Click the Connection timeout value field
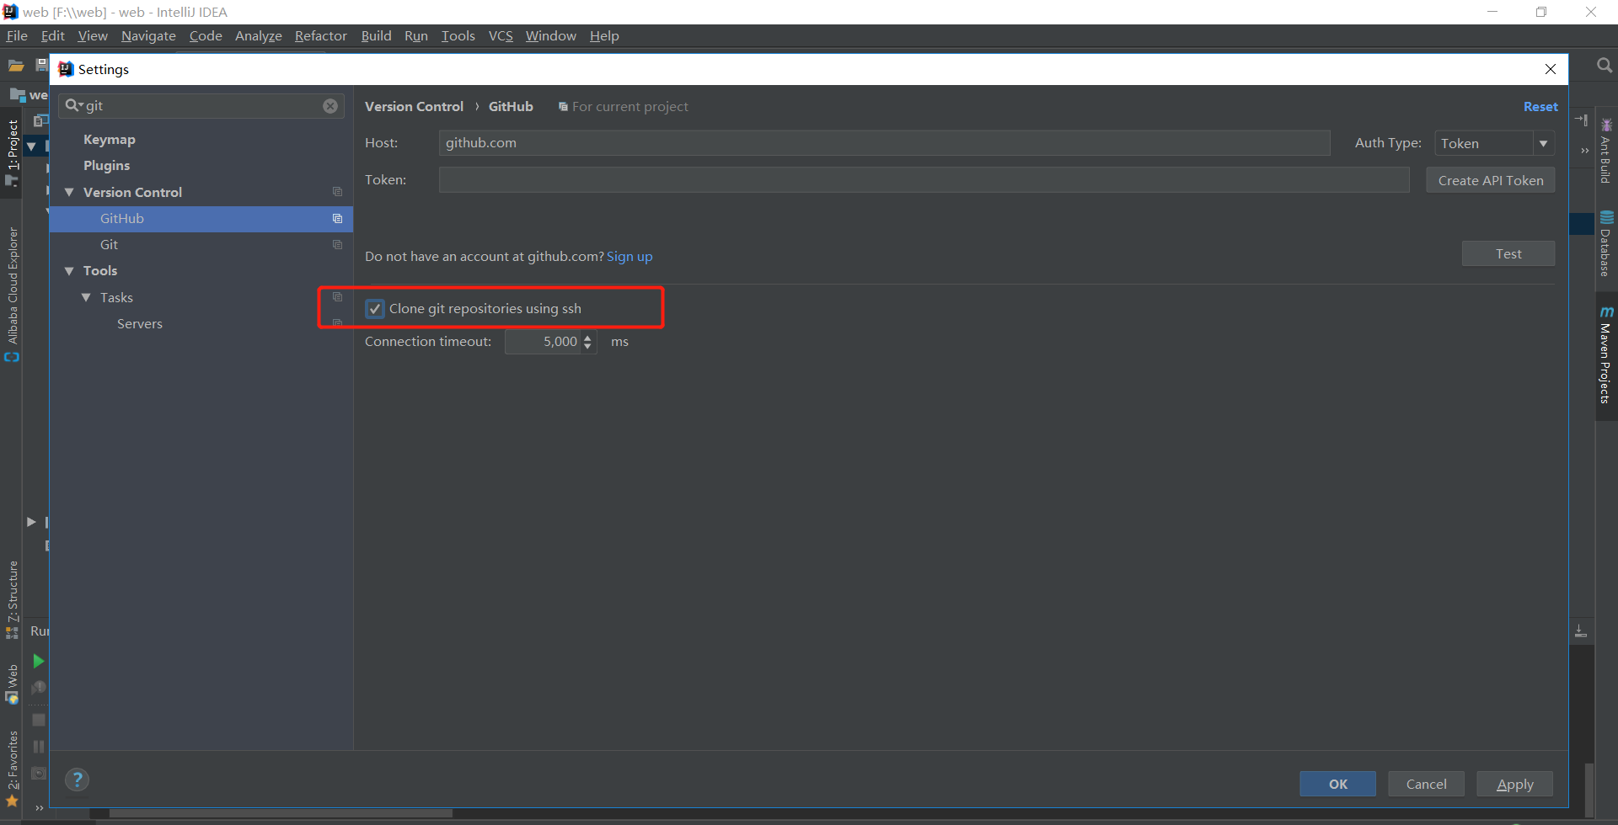The image size is (1618, 825). coord(544,342)
